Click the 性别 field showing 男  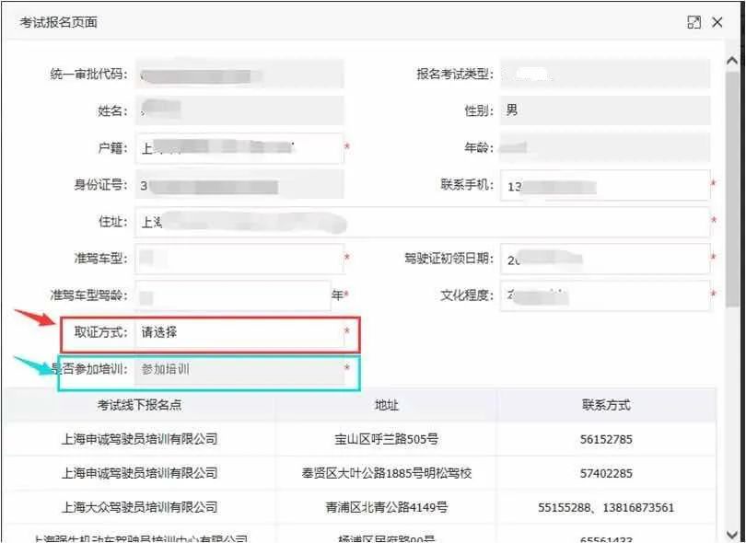pos(605,110)
